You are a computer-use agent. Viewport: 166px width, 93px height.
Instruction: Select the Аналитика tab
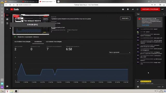[38, 42]
